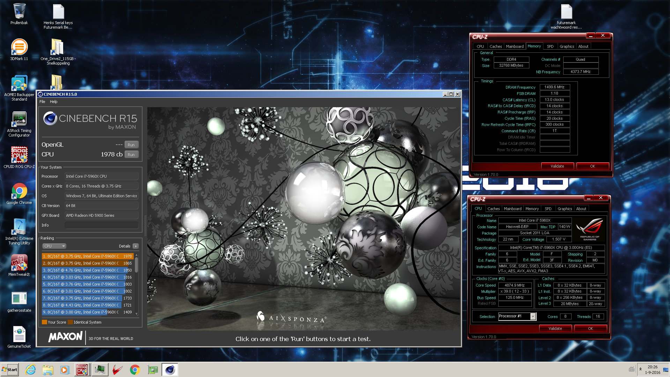
Task: Open SPD tab in upper CPU-Z window
Action: 550,46
